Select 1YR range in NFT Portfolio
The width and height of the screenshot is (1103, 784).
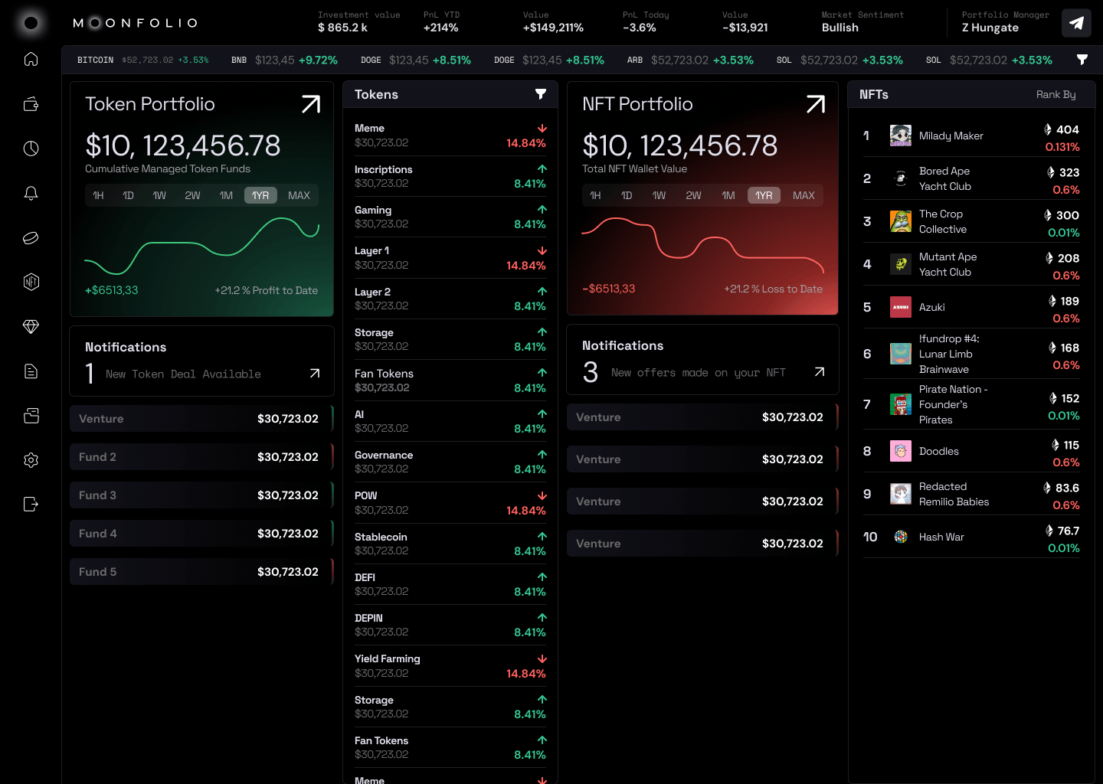pyautogui.click(x=764, y=195)
